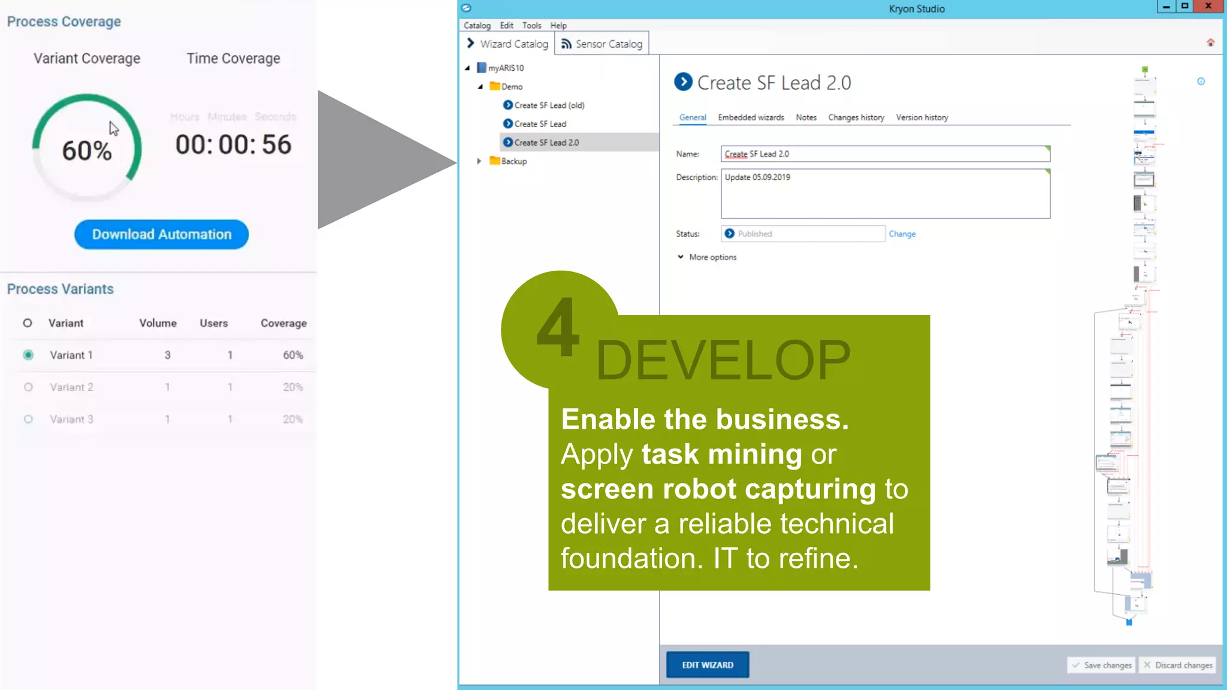Select the Variant 3 radio button

tap(28, 419)
